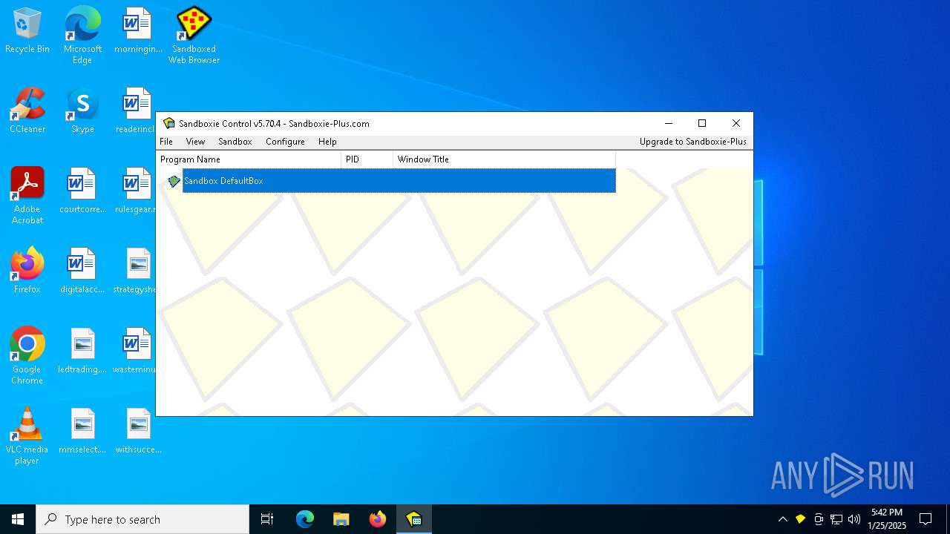Screen dimensions: 950x534
Task: Click the Sandboxie tray icon
Action: click(800, 519)
